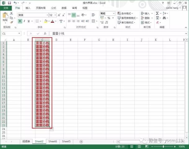
Task: Click the Undo arrow icon
Action: 15,3
